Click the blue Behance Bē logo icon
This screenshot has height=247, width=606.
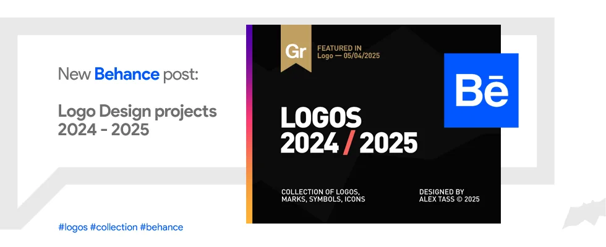tap(481, 90)
